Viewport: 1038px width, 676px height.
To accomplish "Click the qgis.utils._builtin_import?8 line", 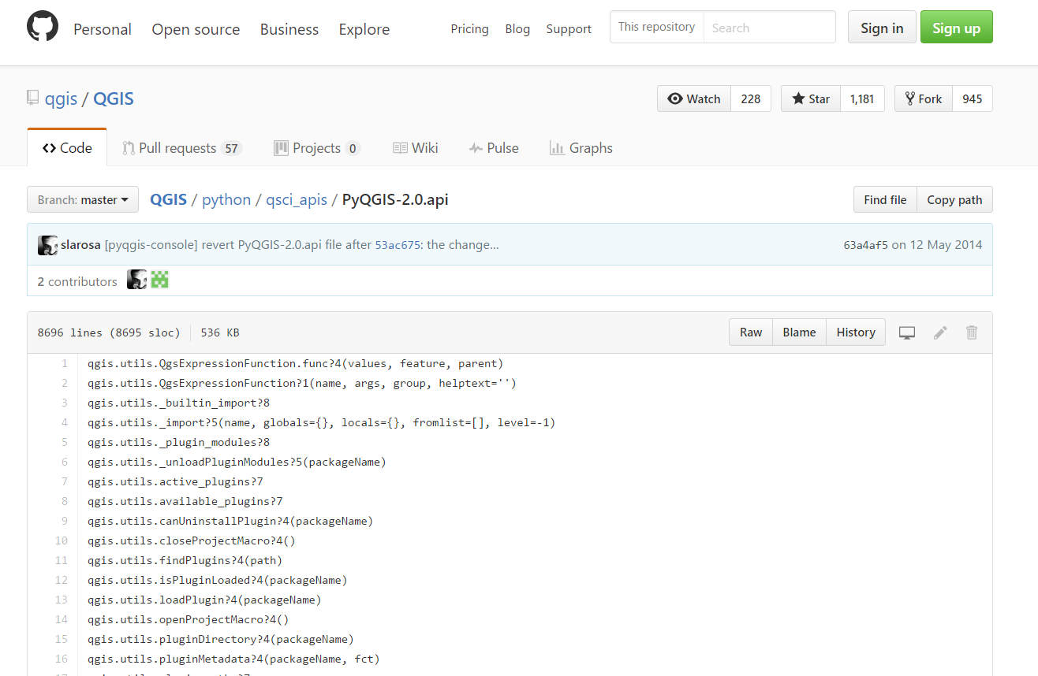I will coord(179,403).
